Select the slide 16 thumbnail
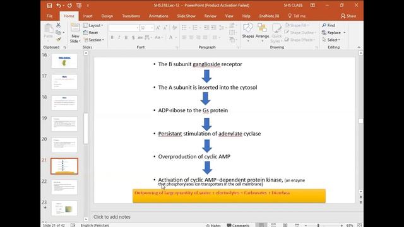Image resolution: width=404 pixels, height=227 pixels. [x=64, y=61]
